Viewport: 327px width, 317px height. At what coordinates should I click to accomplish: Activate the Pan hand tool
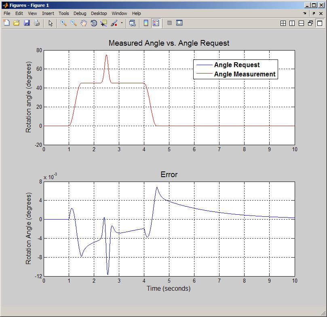(84, 23)
